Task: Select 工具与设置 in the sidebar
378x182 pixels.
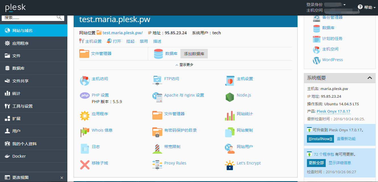Action: click(x=34, y=106)
